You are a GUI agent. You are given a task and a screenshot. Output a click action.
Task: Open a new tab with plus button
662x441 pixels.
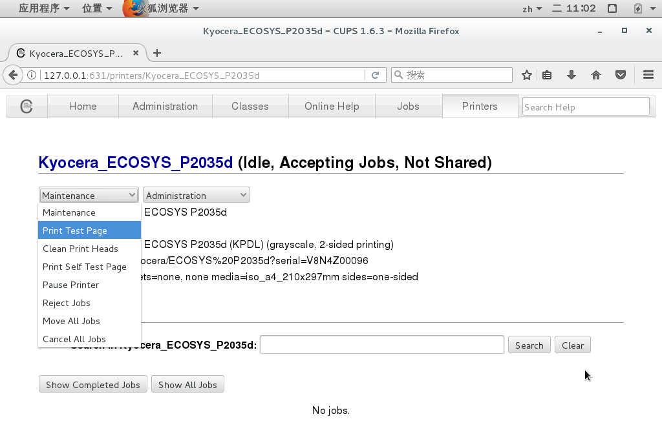coord(157,53)
